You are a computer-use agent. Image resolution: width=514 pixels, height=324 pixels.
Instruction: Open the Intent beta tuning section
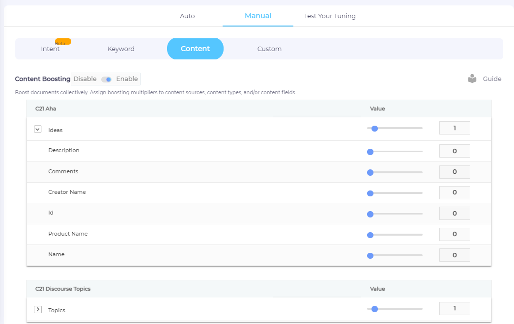pos(50,49)
